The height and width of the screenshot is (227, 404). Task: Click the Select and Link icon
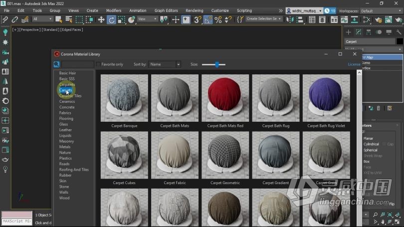pos(5,19)
